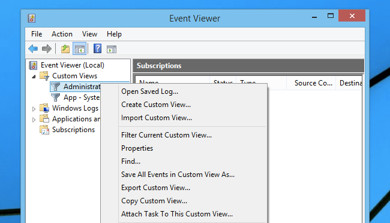Select the Applications and Services tree label
The image size is (390, 223).
76,119
